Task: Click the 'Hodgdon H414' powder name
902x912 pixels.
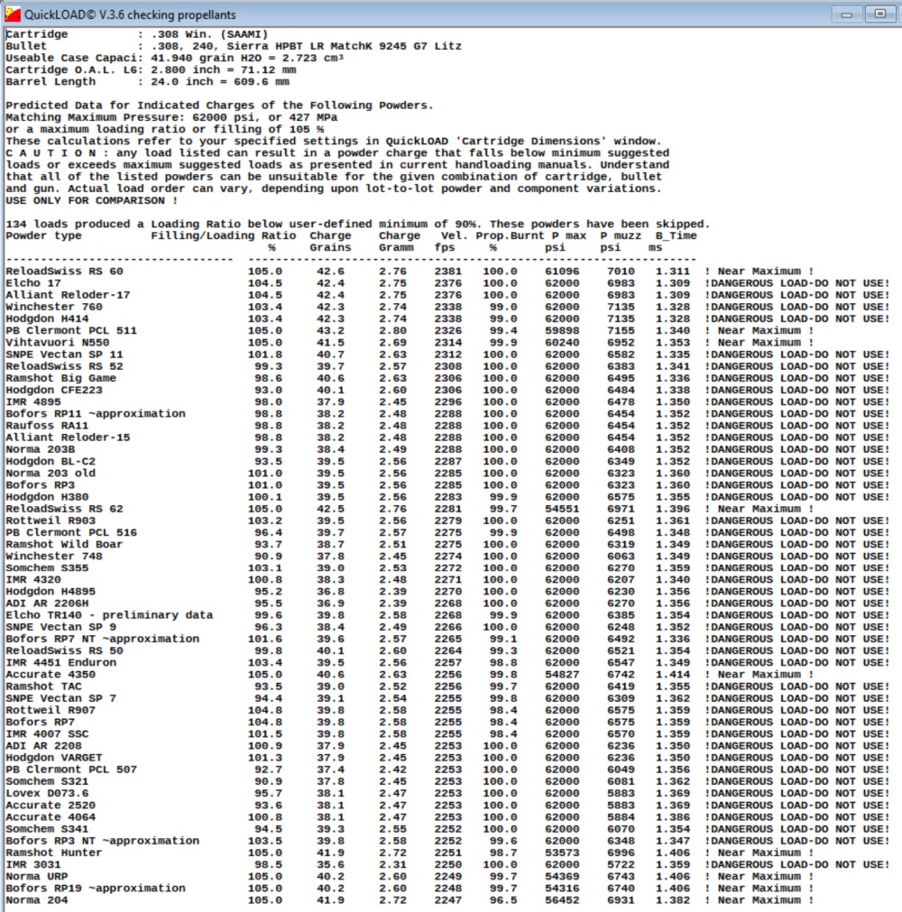Action: 47,318
